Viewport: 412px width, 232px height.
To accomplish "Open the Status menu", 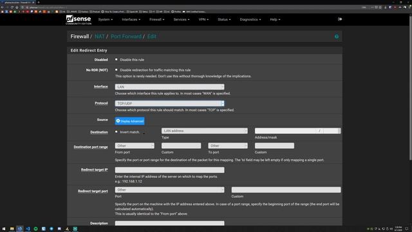I will tap(224, 19).
